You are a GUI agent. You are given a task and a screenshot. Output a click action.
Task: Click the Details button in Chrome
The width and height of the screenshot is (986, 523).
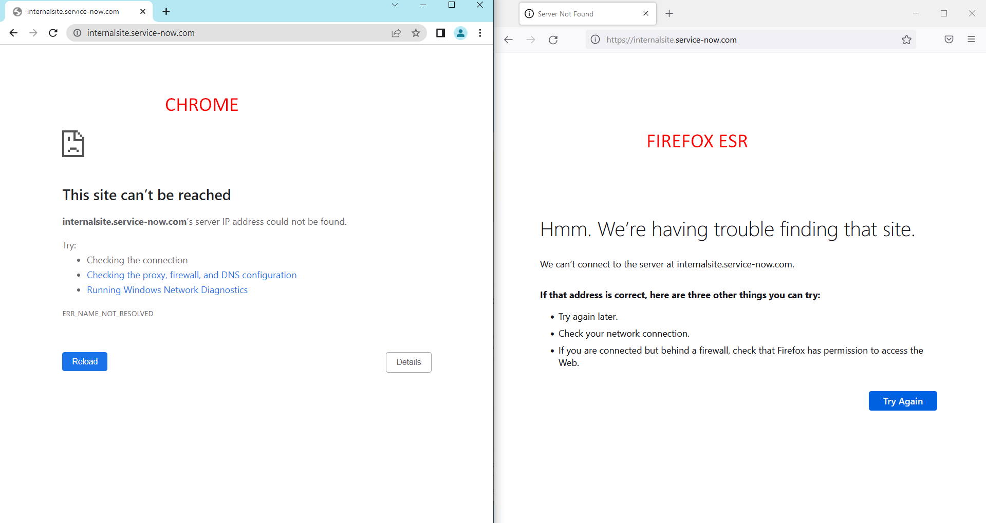(x=408, y=362)
